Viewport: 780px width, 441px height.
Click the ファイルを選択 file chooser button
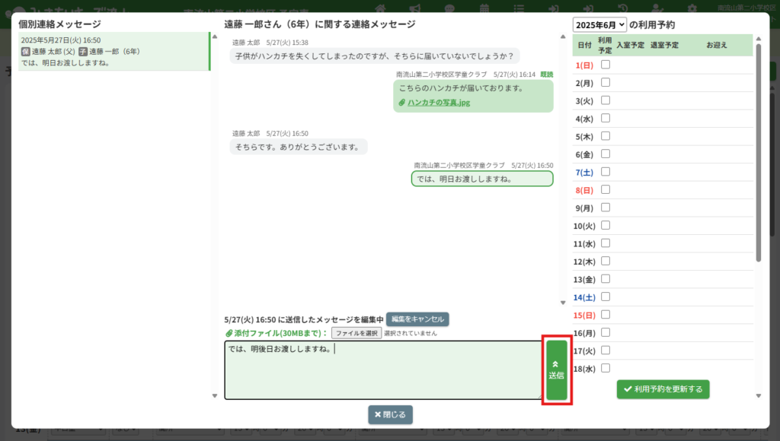pyautogui.click(x=356, y=333)
